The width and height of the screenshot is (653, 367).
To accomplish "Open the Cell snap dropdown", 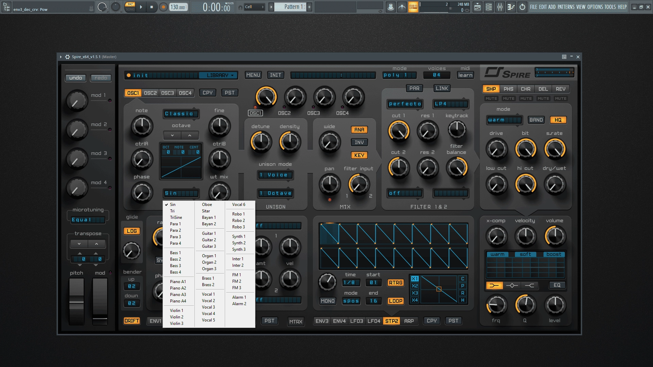I will (254, 7).
